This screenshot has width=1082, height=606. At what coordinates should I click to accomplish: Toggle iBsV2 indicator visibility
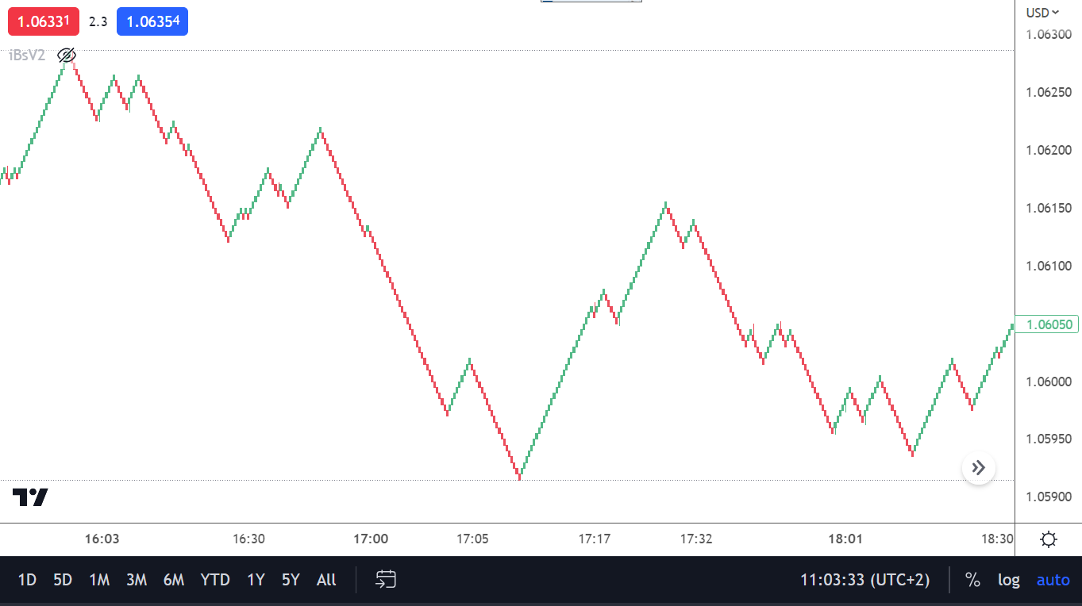pyautogui.click(x=67, y=56)
